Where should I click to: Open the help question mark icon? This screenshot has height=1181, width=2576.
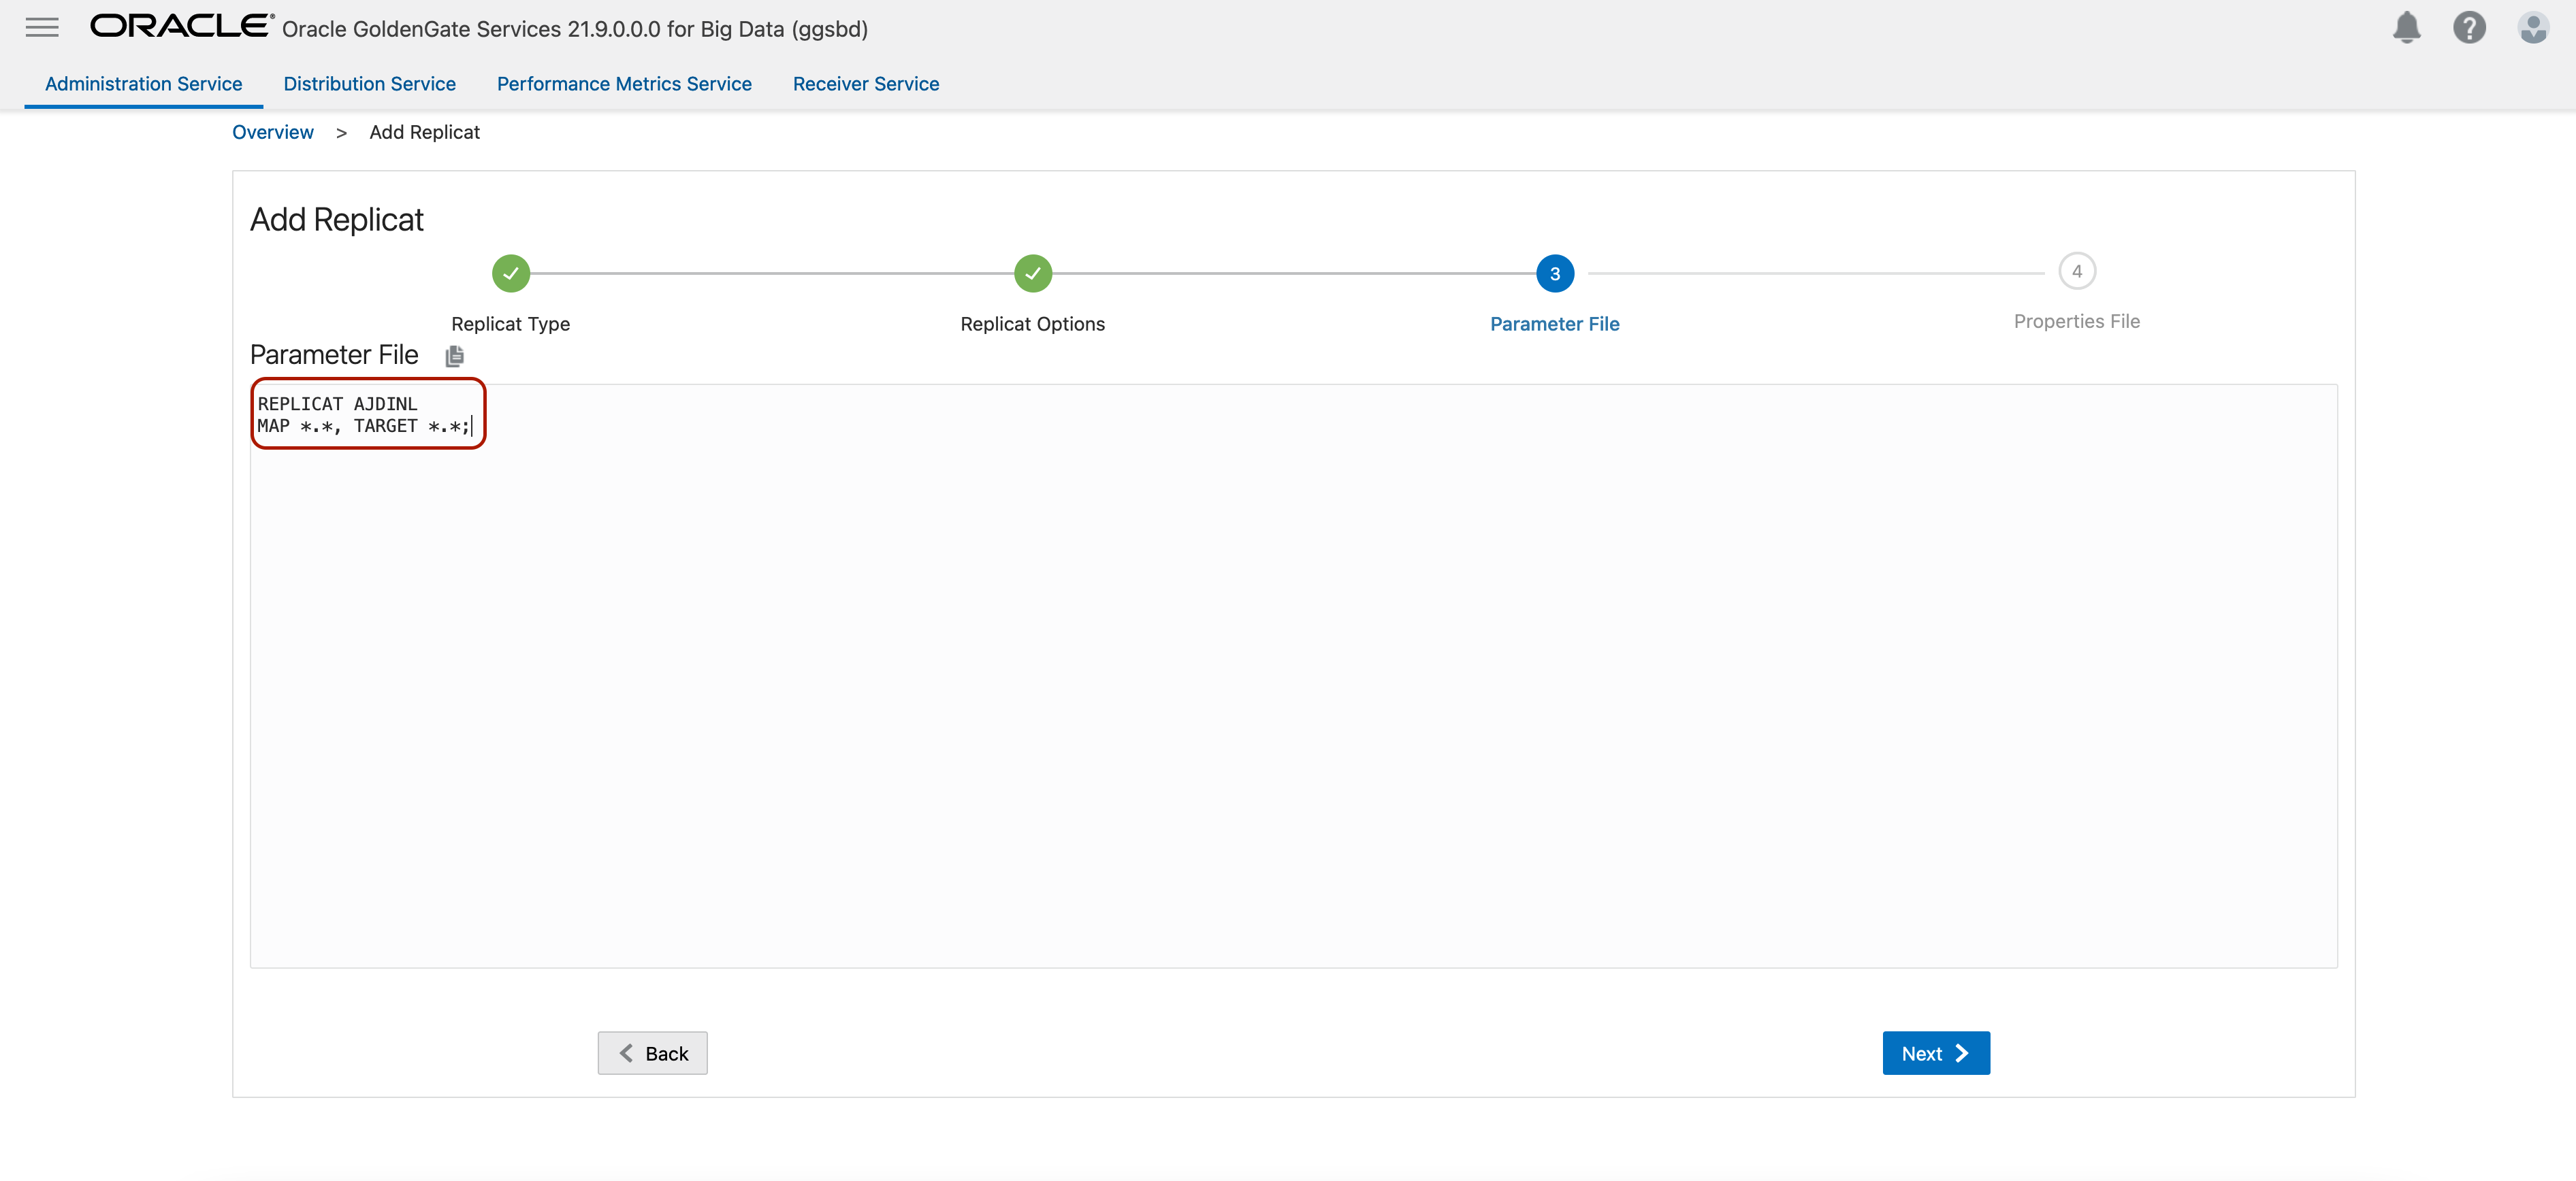(2469, 27)
